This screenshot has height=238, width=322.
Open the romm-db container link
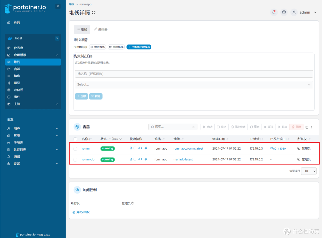(x=88, y=159)
